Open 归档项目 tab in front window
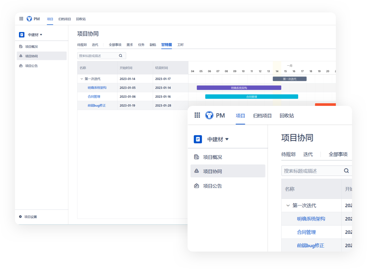The image size is (367, 269). pyautogui.click(x=262, y=116)
